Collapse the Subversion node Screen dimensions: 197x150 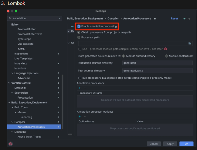[x=12, y=93]
